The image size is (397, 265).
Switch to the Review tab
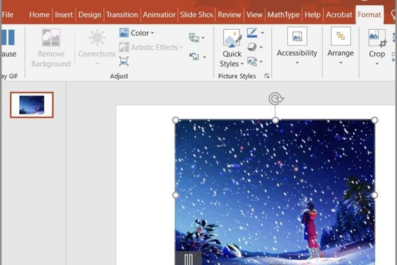pos(230,15)
